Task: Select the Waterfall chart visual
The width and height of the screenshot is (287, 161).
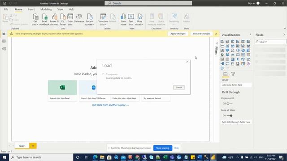Action: click(222, 51)
